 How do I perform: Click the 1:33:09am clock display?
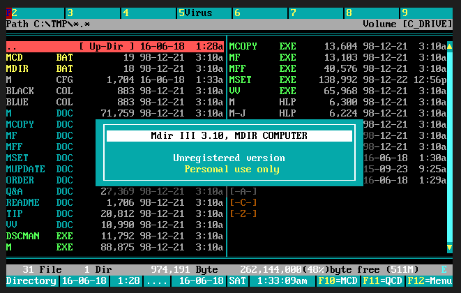tap(282, 280)
